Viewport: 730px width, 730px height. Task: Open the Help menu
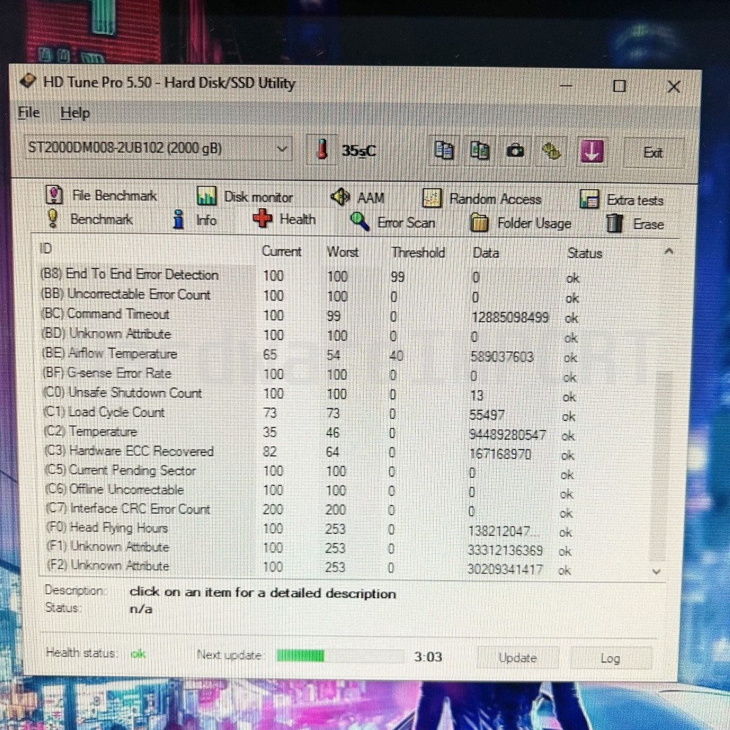click(75, 113)
